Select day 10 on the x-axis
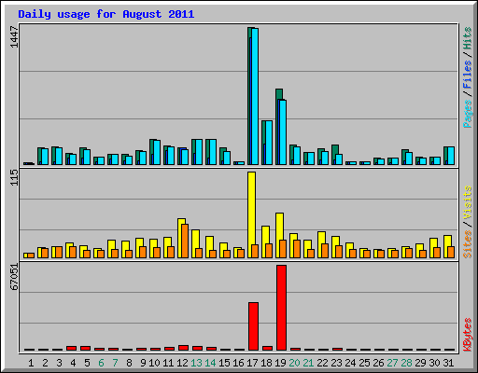This screenshot has width=478, height=373. point(154,363)
